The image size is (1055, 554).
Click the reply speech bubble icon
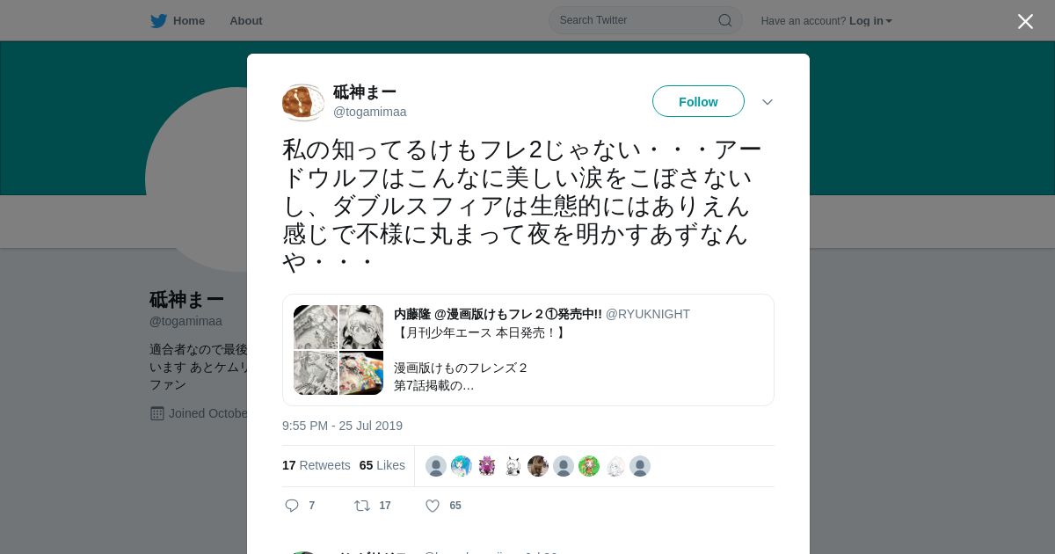coord(292,506)
